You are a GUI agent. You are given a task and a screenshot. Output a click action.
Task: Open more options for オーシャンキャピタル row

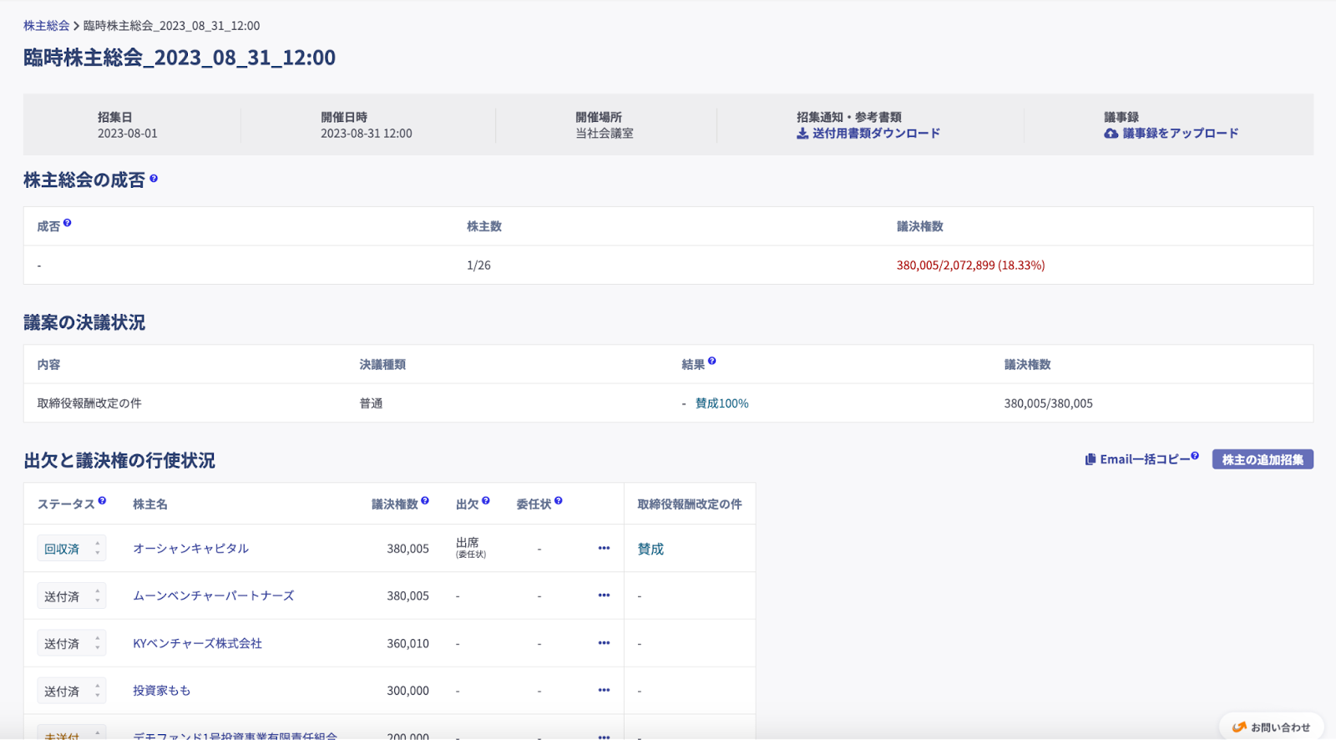click(x=604, y=549)
